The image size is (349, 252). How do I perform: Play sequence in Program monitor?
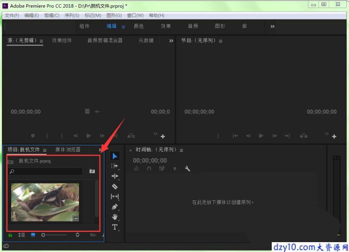[x=261, y=135]
